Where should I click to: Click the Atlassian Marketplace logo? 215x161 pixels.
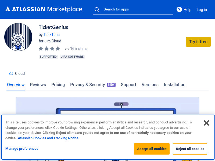pyautogui.click(x=44, y=9)
